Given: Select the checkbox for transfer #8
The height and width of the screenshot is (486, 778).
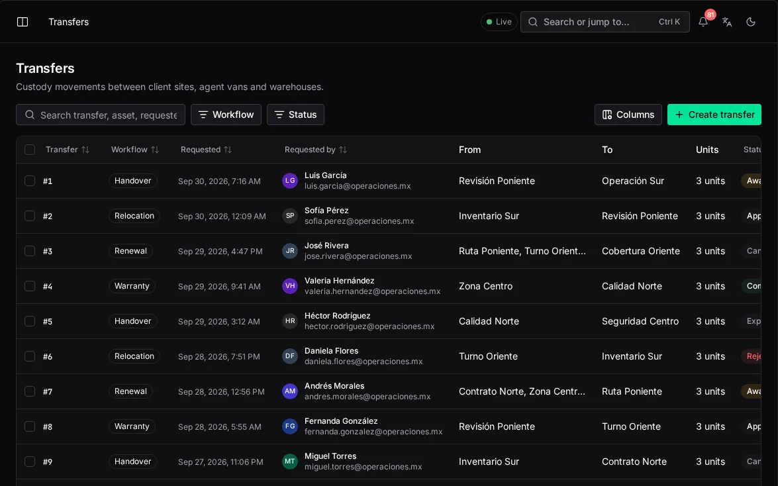Looking at the screenshot, I should click(x=30, y=426).
